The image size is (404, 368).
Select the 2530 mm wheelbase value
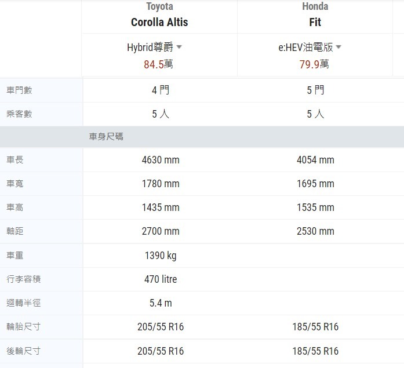click(x=315, y=231)
